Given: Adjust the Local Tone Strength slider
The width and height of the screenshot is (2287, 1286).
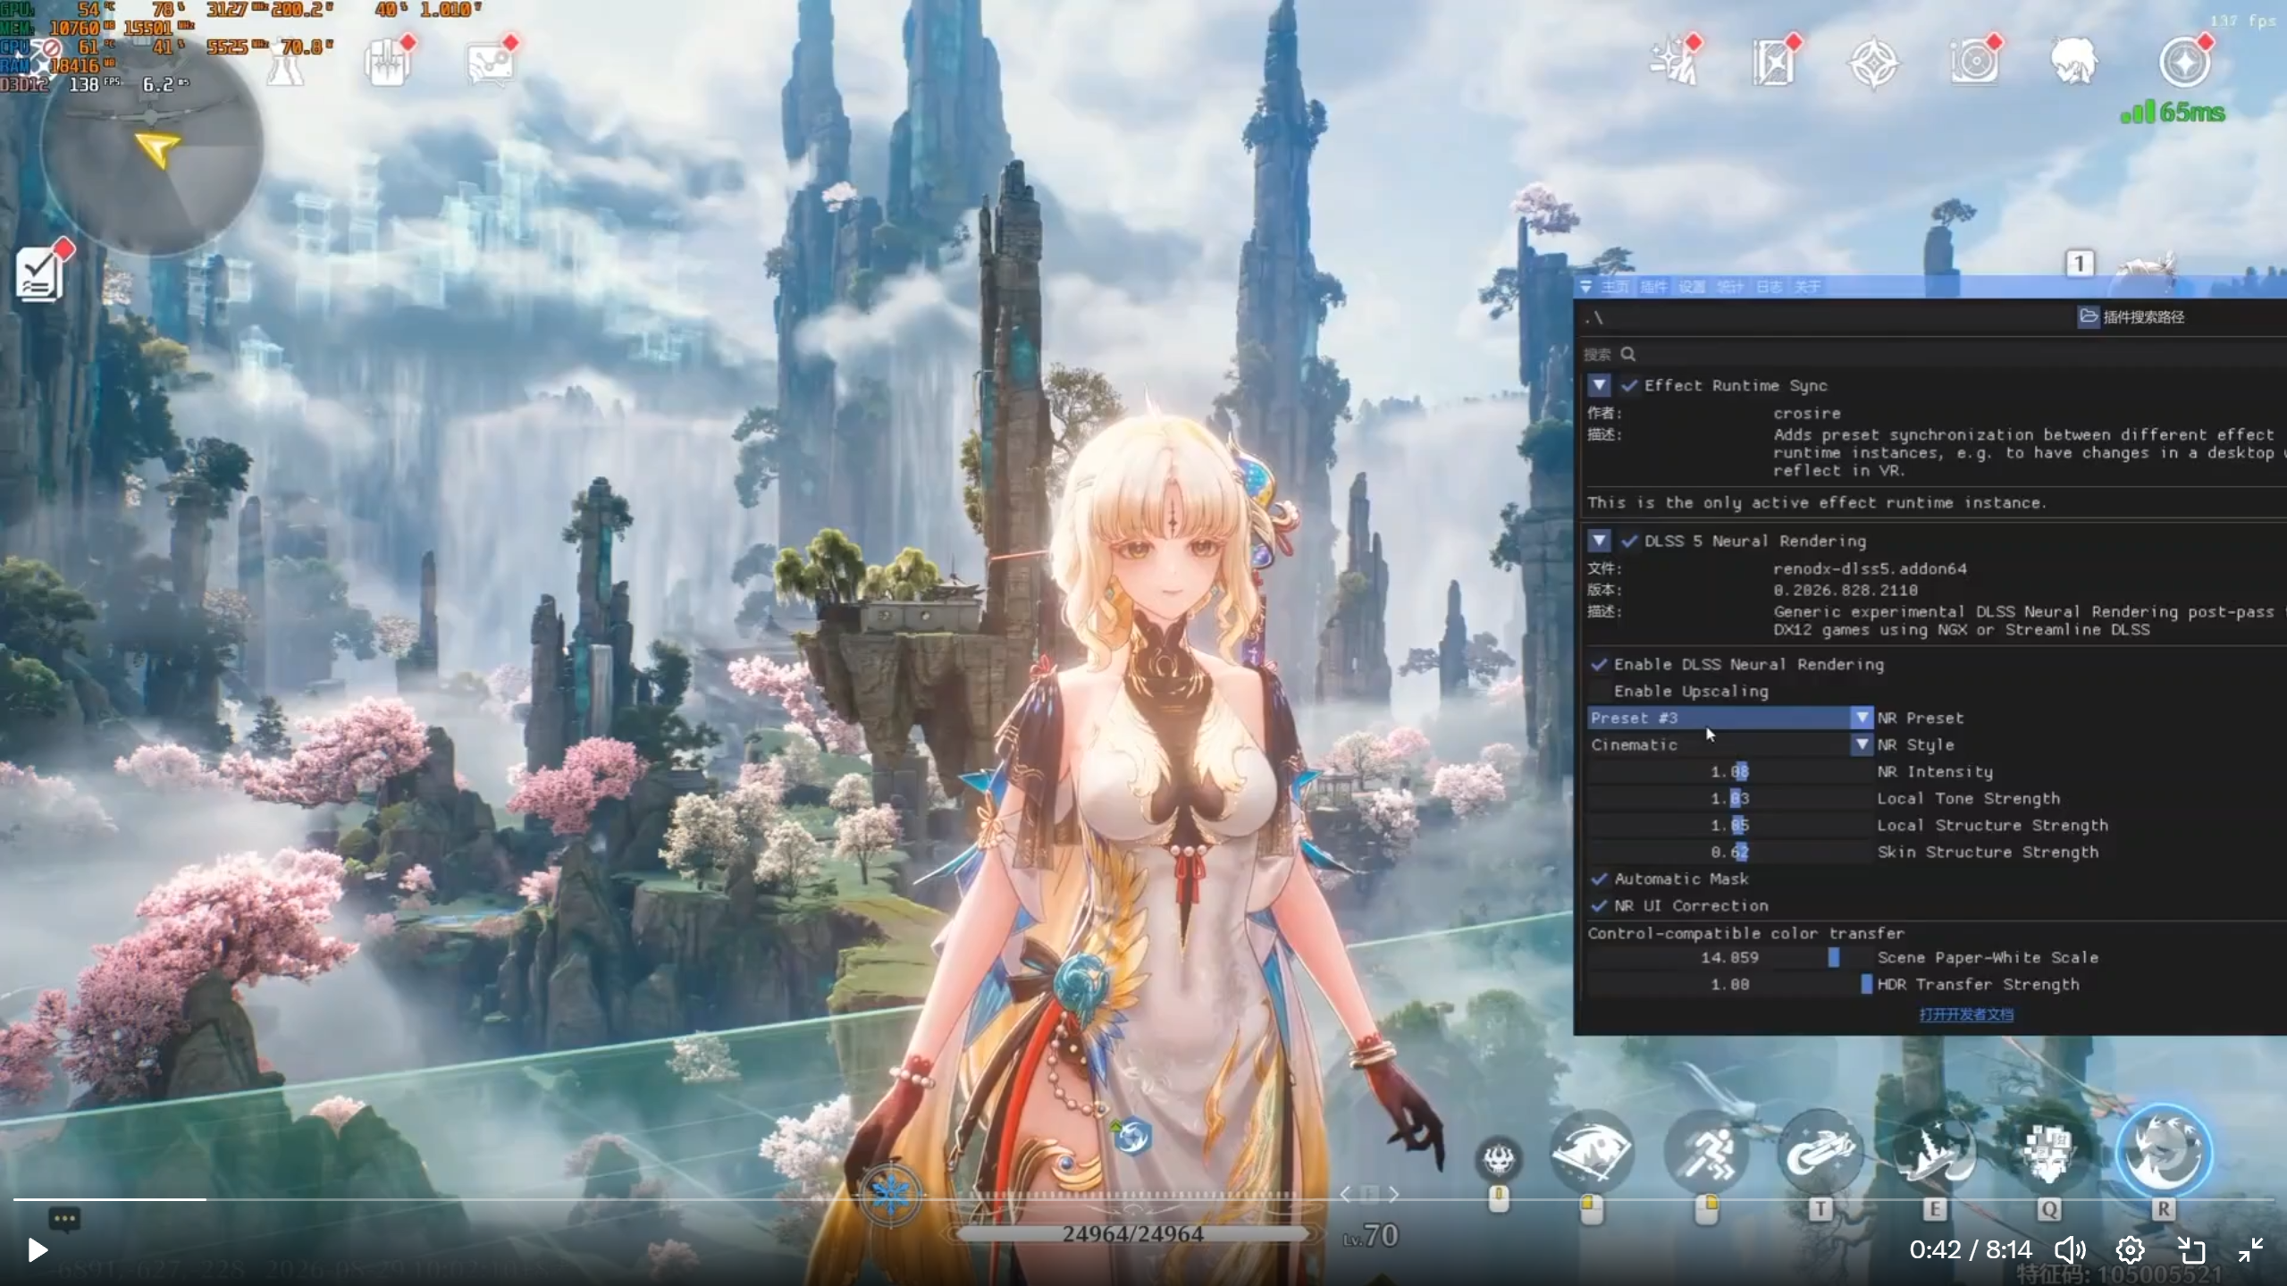Looking at the screenshot, I should [1729, 798].
